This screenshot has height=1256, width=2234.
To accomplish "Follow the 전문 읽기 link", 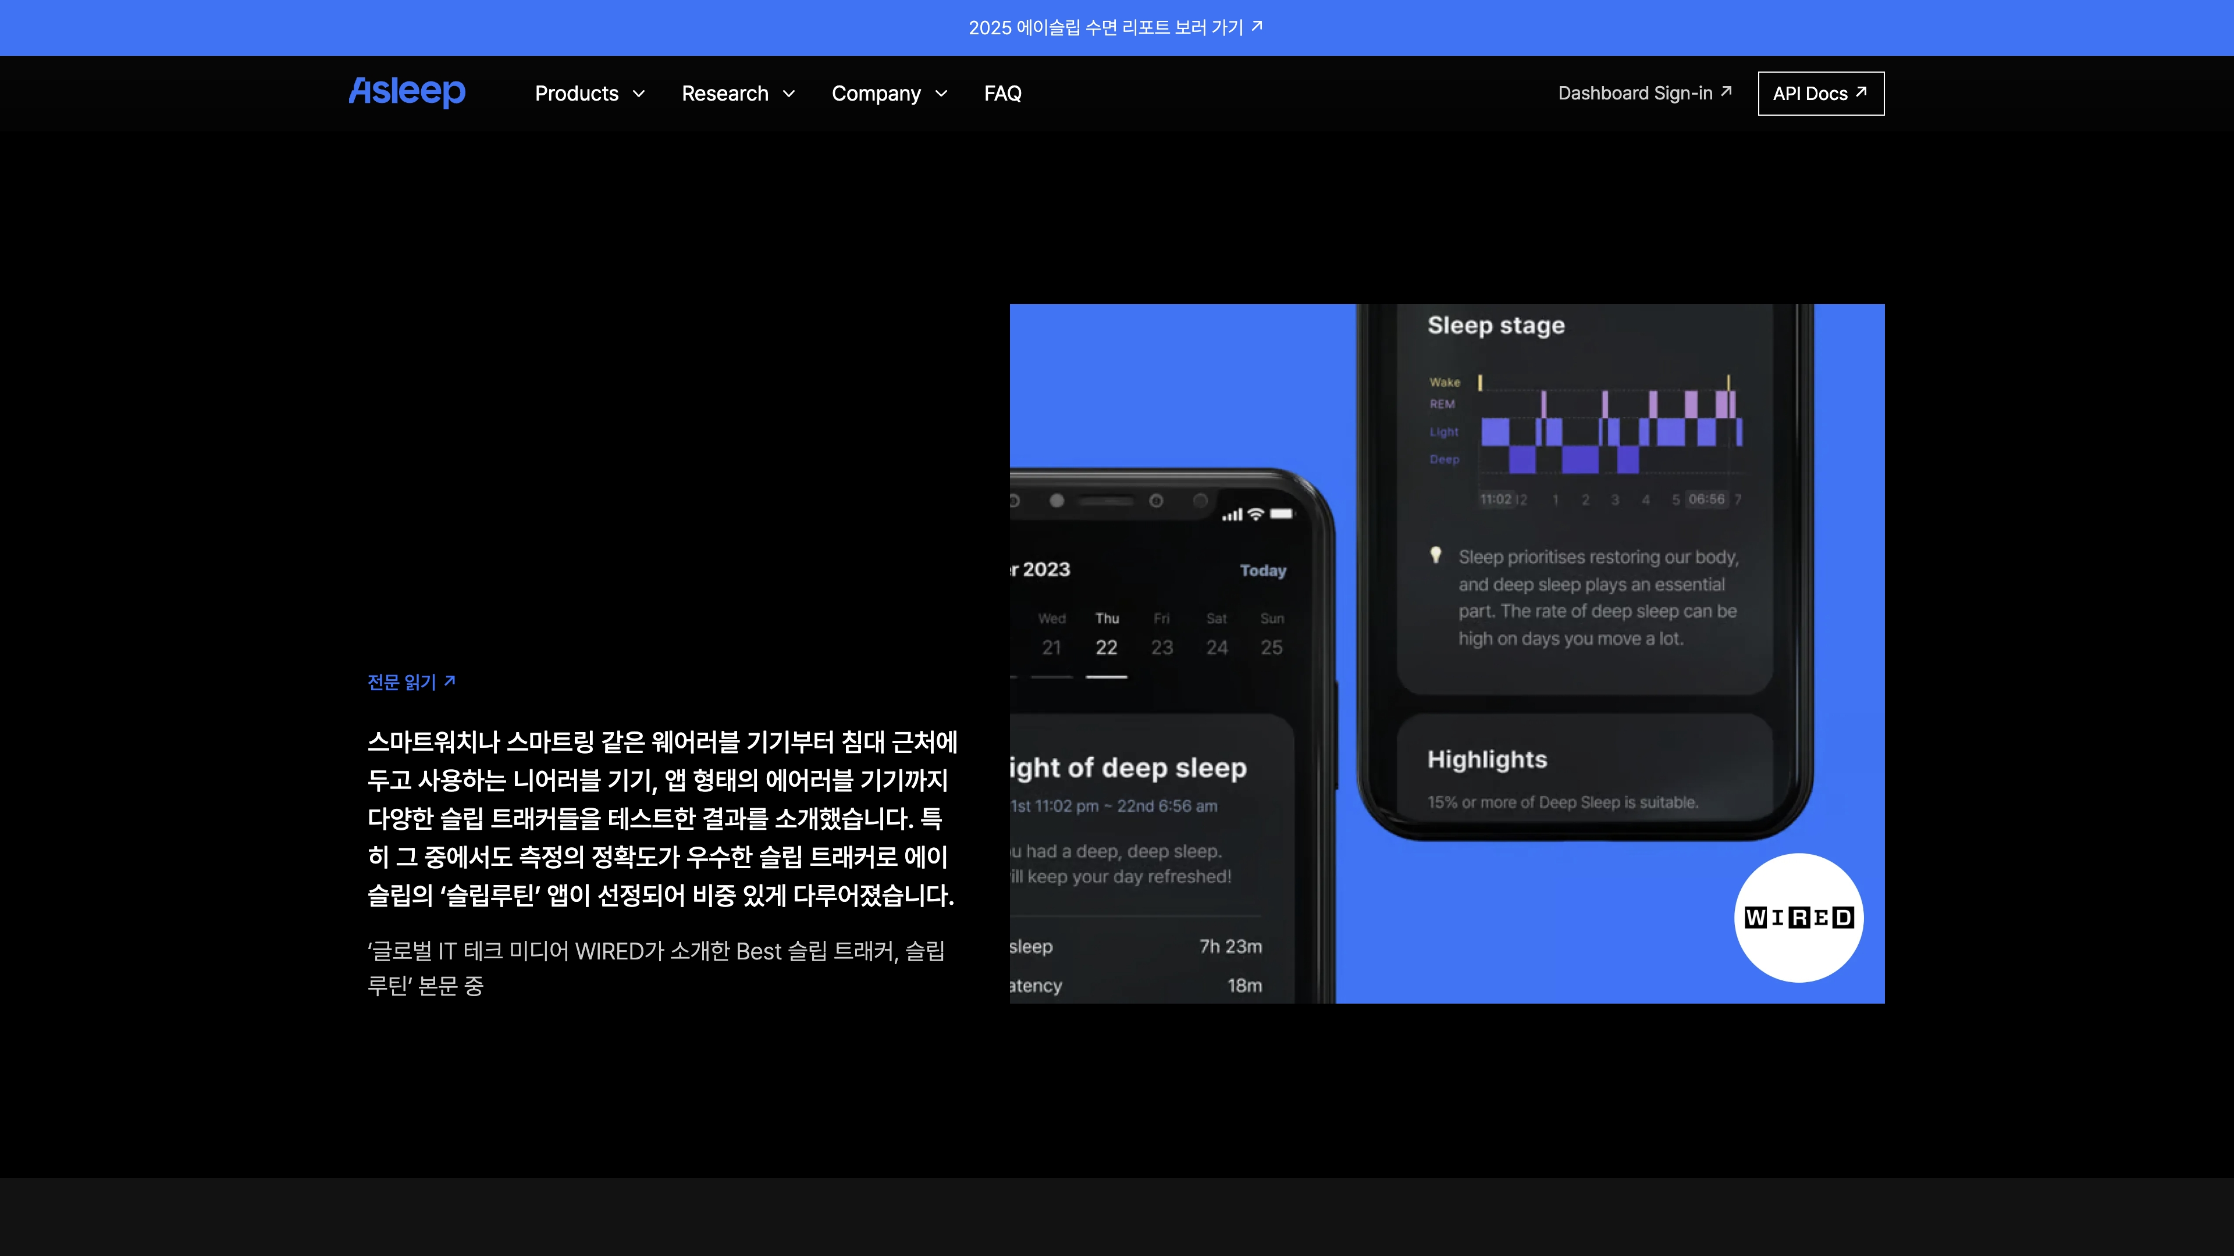I will pyautogui.click(x=403, y=682).
